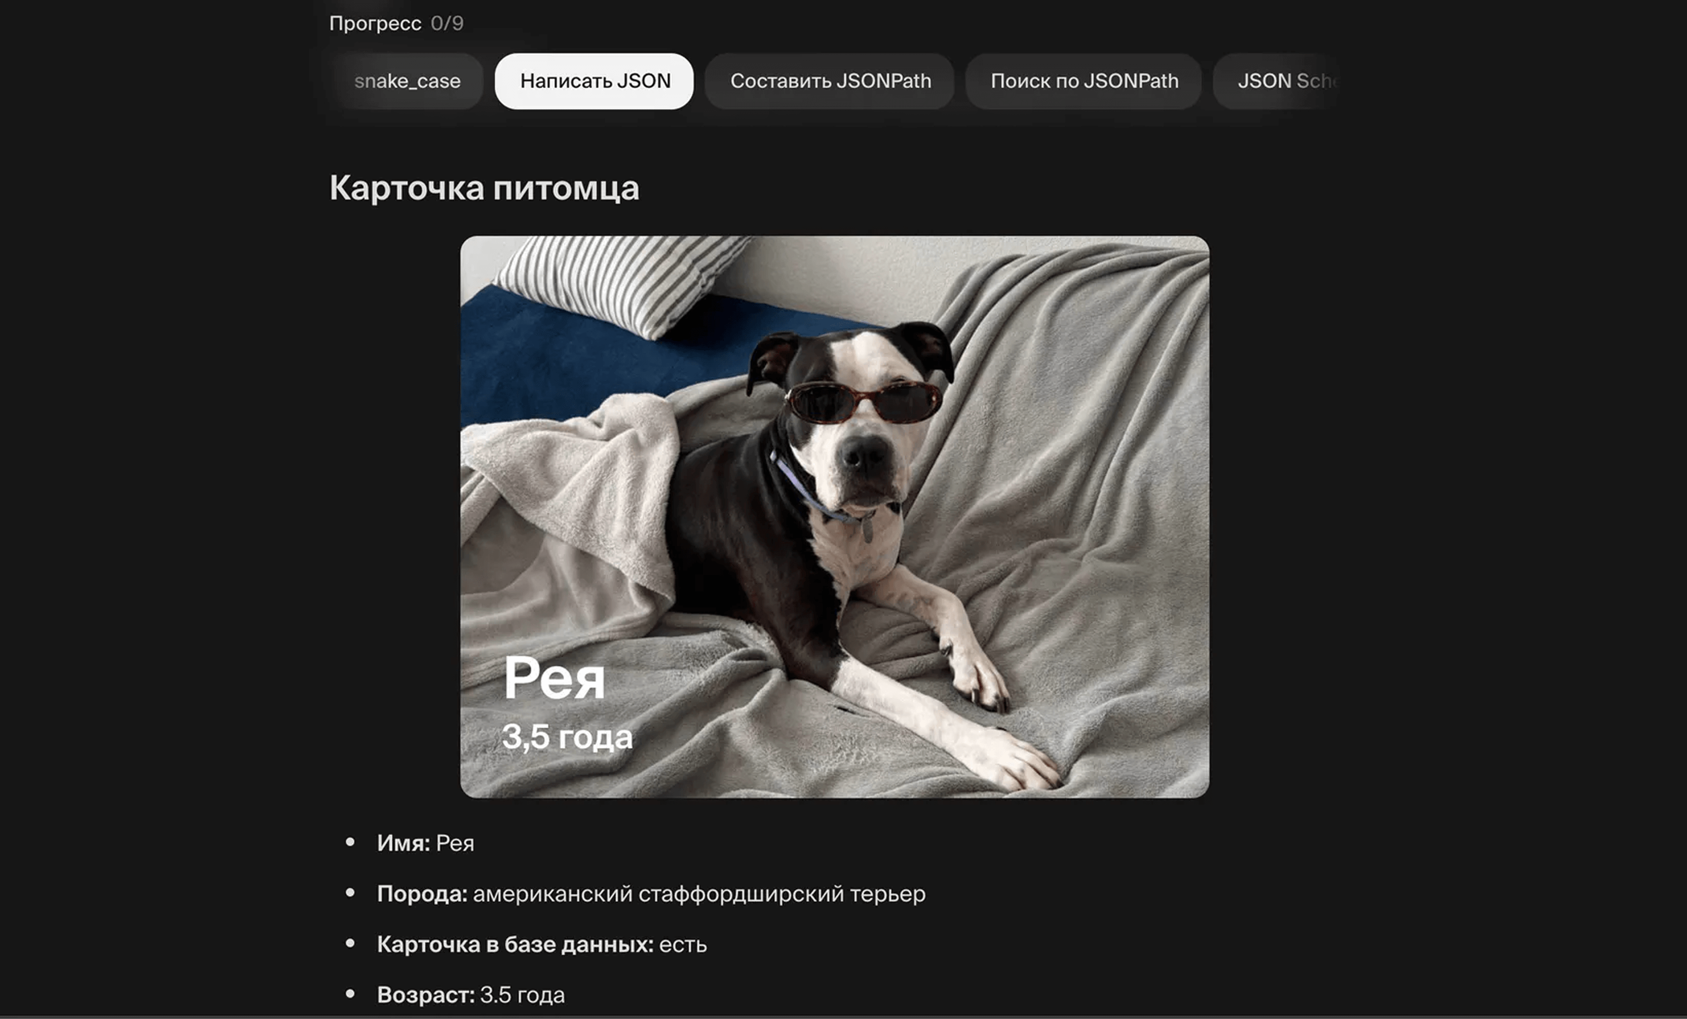The height and width of the screenshot is (1019, 1687).
Task: Click the Имя label in the list
Action: pos(403,843)
